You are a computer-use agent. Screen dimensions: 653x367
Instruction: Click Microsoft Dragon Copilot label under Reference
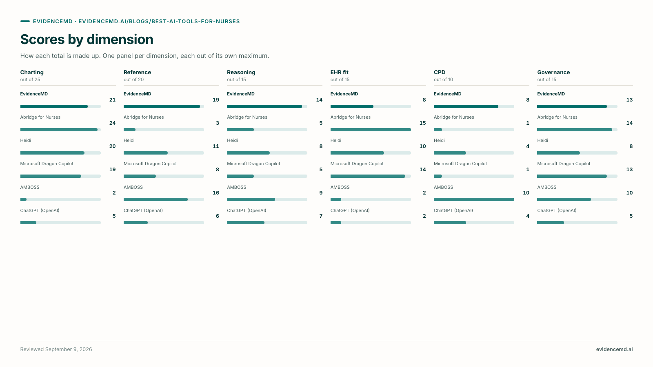coord(150,164)
